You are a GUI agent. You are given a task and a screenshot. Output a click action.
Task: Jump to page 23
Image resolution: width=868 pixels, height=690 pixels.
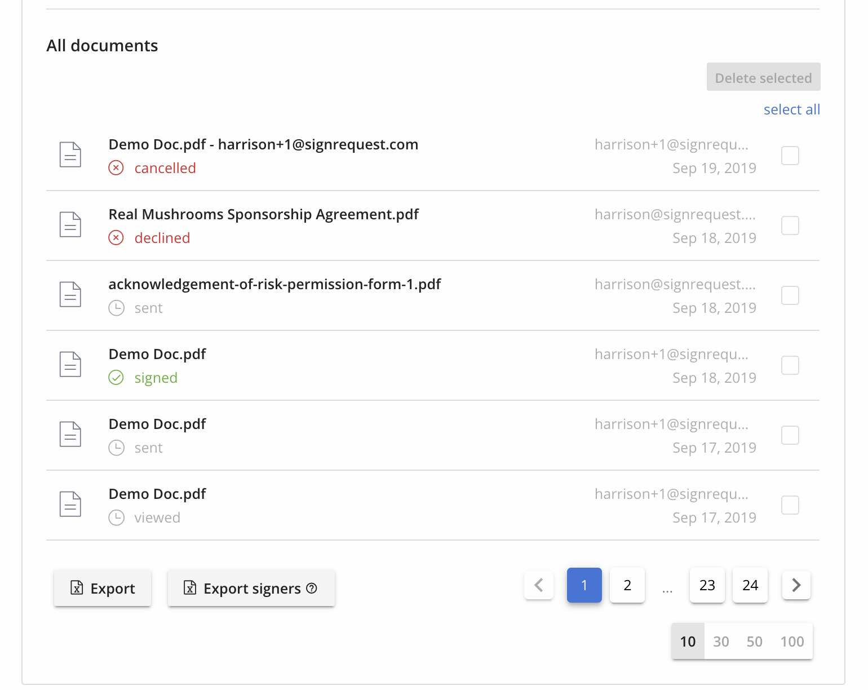[707, 585]
